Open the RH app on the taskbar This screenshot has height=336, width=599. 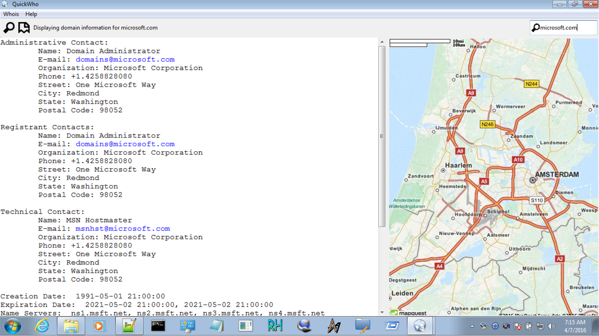275,326
